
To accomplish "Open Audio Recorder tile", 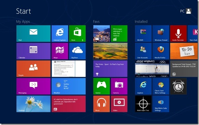I will (178, 34).
